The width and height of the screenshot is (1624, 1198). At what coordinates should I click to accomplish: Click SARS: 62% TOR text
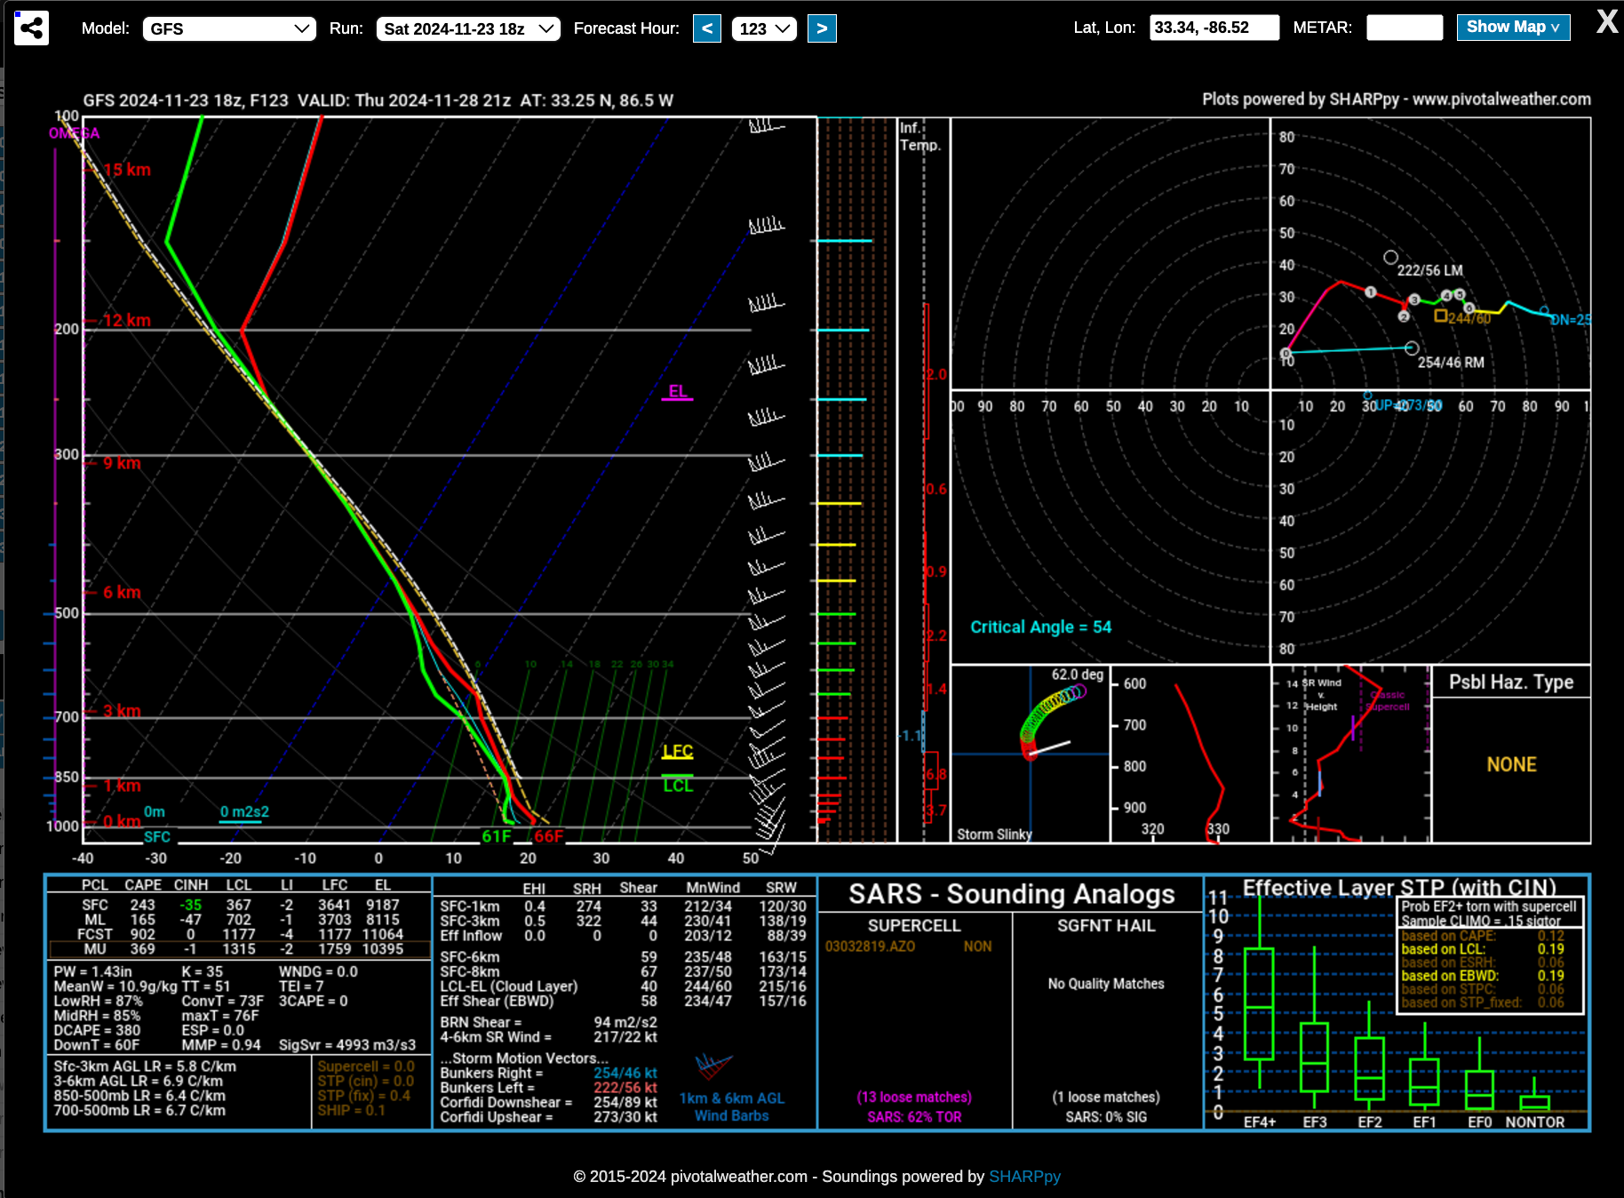tap(914, 1117)
